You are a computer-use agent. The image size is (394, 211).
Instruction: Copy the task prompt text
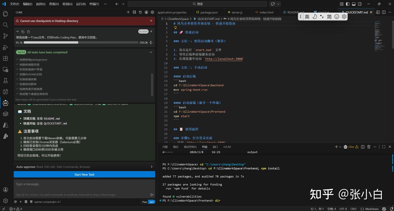point(23,32)
